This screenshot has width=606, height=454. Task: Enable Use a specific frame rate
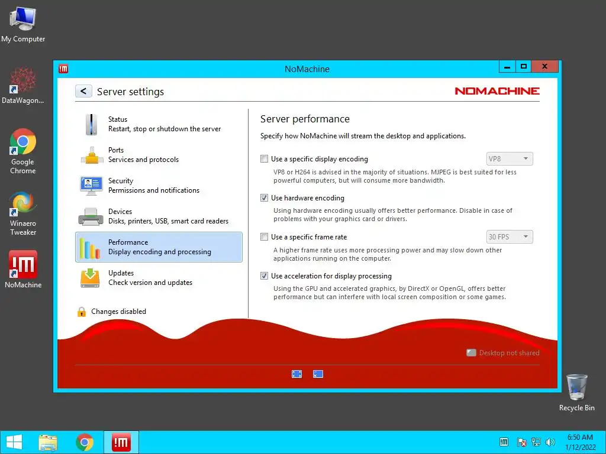tap(265, 236)
